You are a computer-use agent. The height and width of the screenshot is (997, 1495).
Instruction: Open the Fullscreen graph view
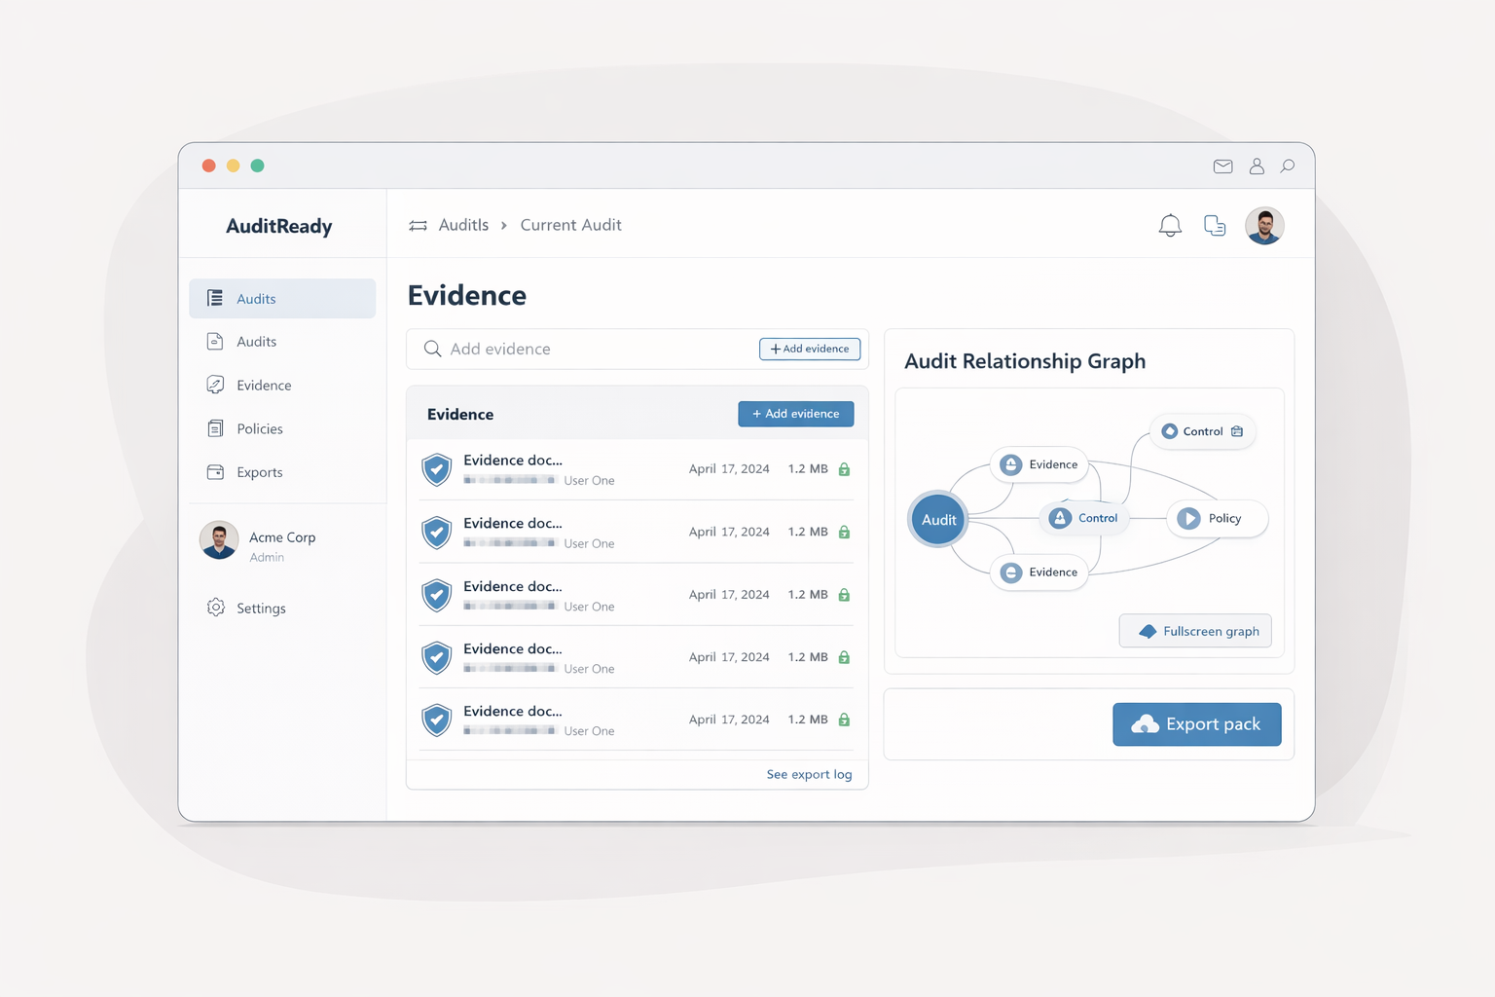(1195, 631)
